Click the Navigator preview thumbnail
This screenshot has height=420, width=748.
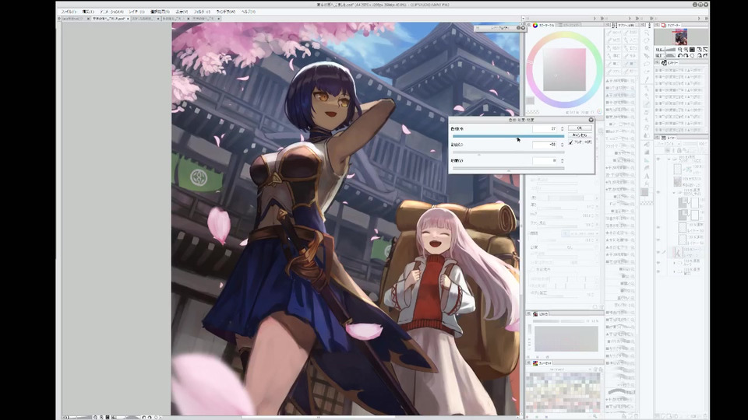tap(681, 37)
